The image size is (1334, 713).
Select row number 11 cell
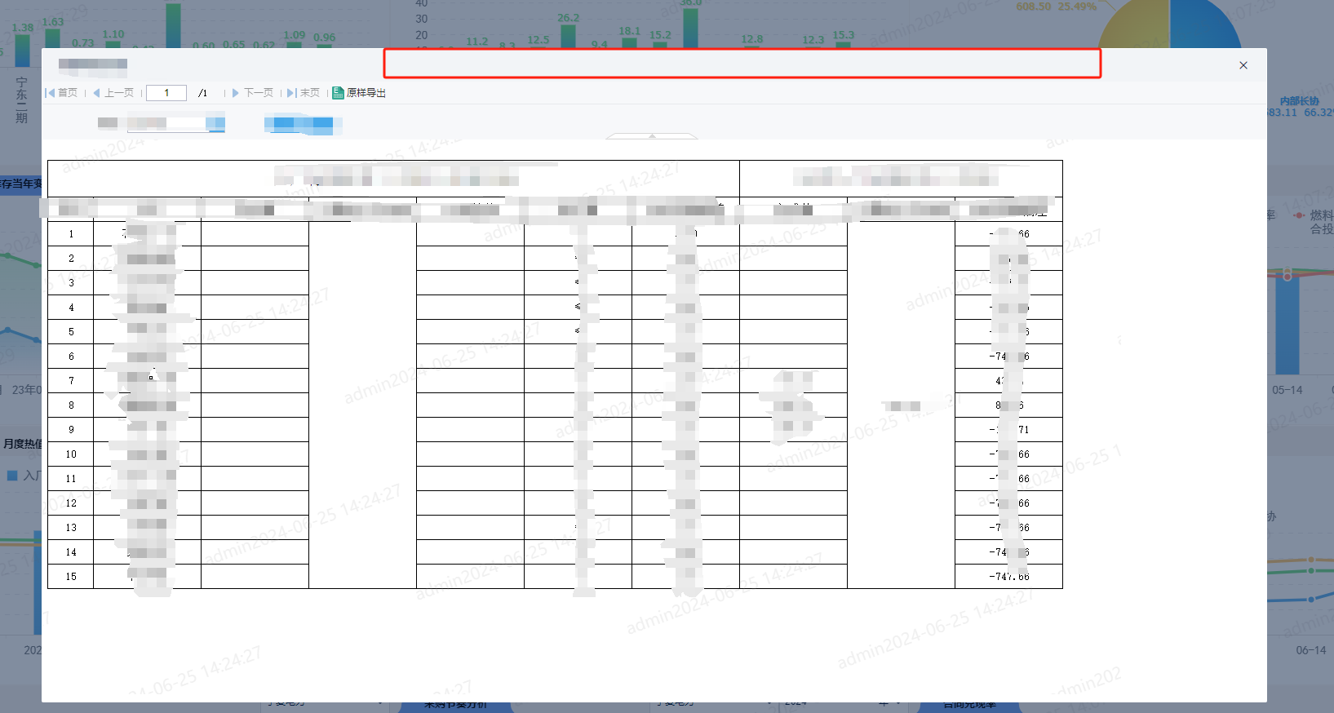pos(71,479)
